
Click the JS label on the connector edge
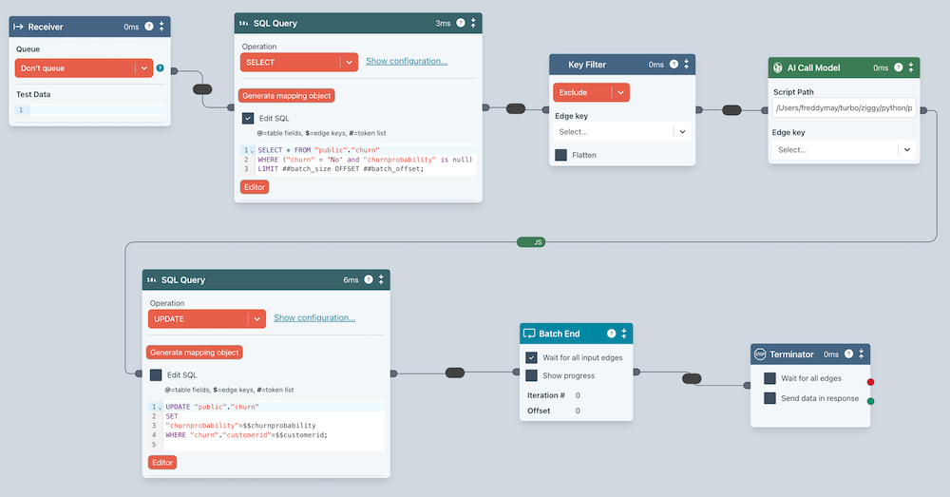(x=538, y=242)
